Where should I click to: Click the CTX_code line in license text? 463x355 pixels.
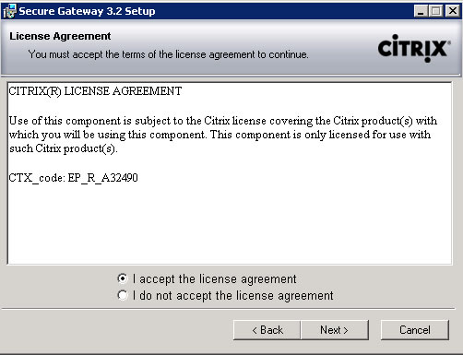tap(73, 178)
